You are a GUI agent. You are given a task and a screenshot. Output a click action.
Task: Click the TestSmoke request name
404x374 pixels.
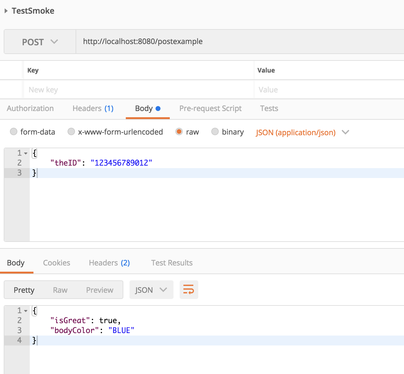[33, 11]
